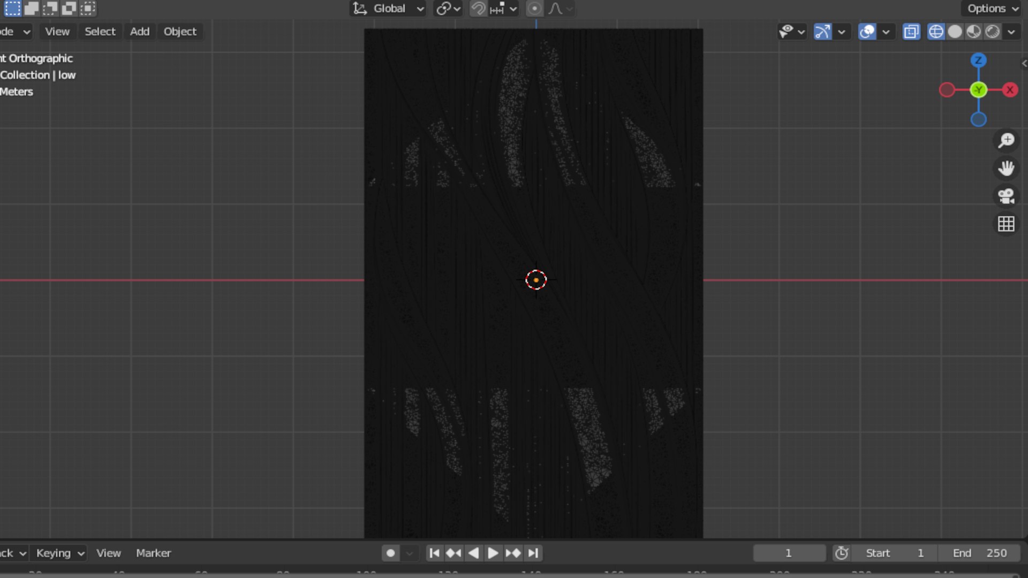Open the View menu in viewport header
Screen dimensions: 1028x578
[57, 32]
